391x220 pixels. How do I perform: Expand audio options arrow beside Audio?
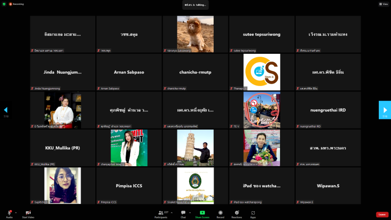point(16,212)
